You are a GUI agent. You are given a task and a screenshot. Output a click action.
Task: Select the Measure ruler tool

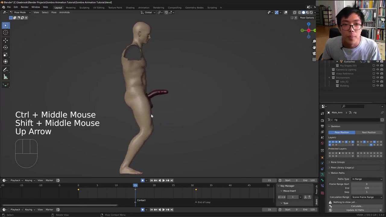(5, 77)
